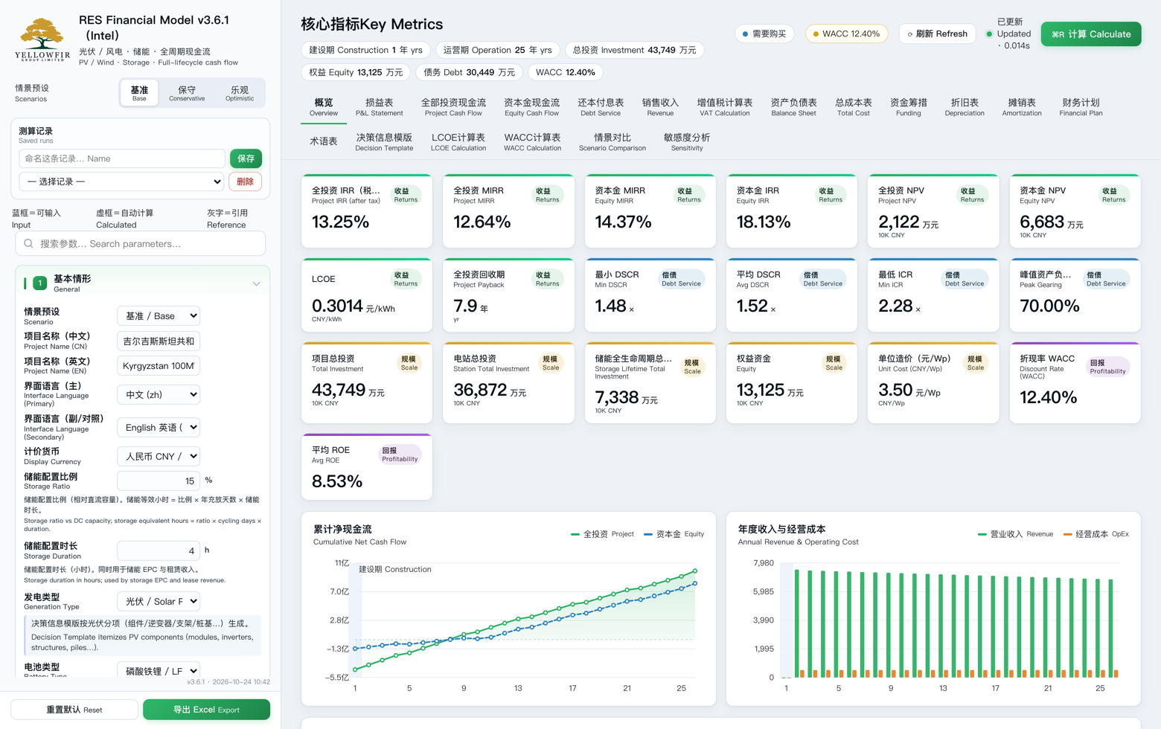
Task: Click the storage ratio input field
Action: coord(159,481)
